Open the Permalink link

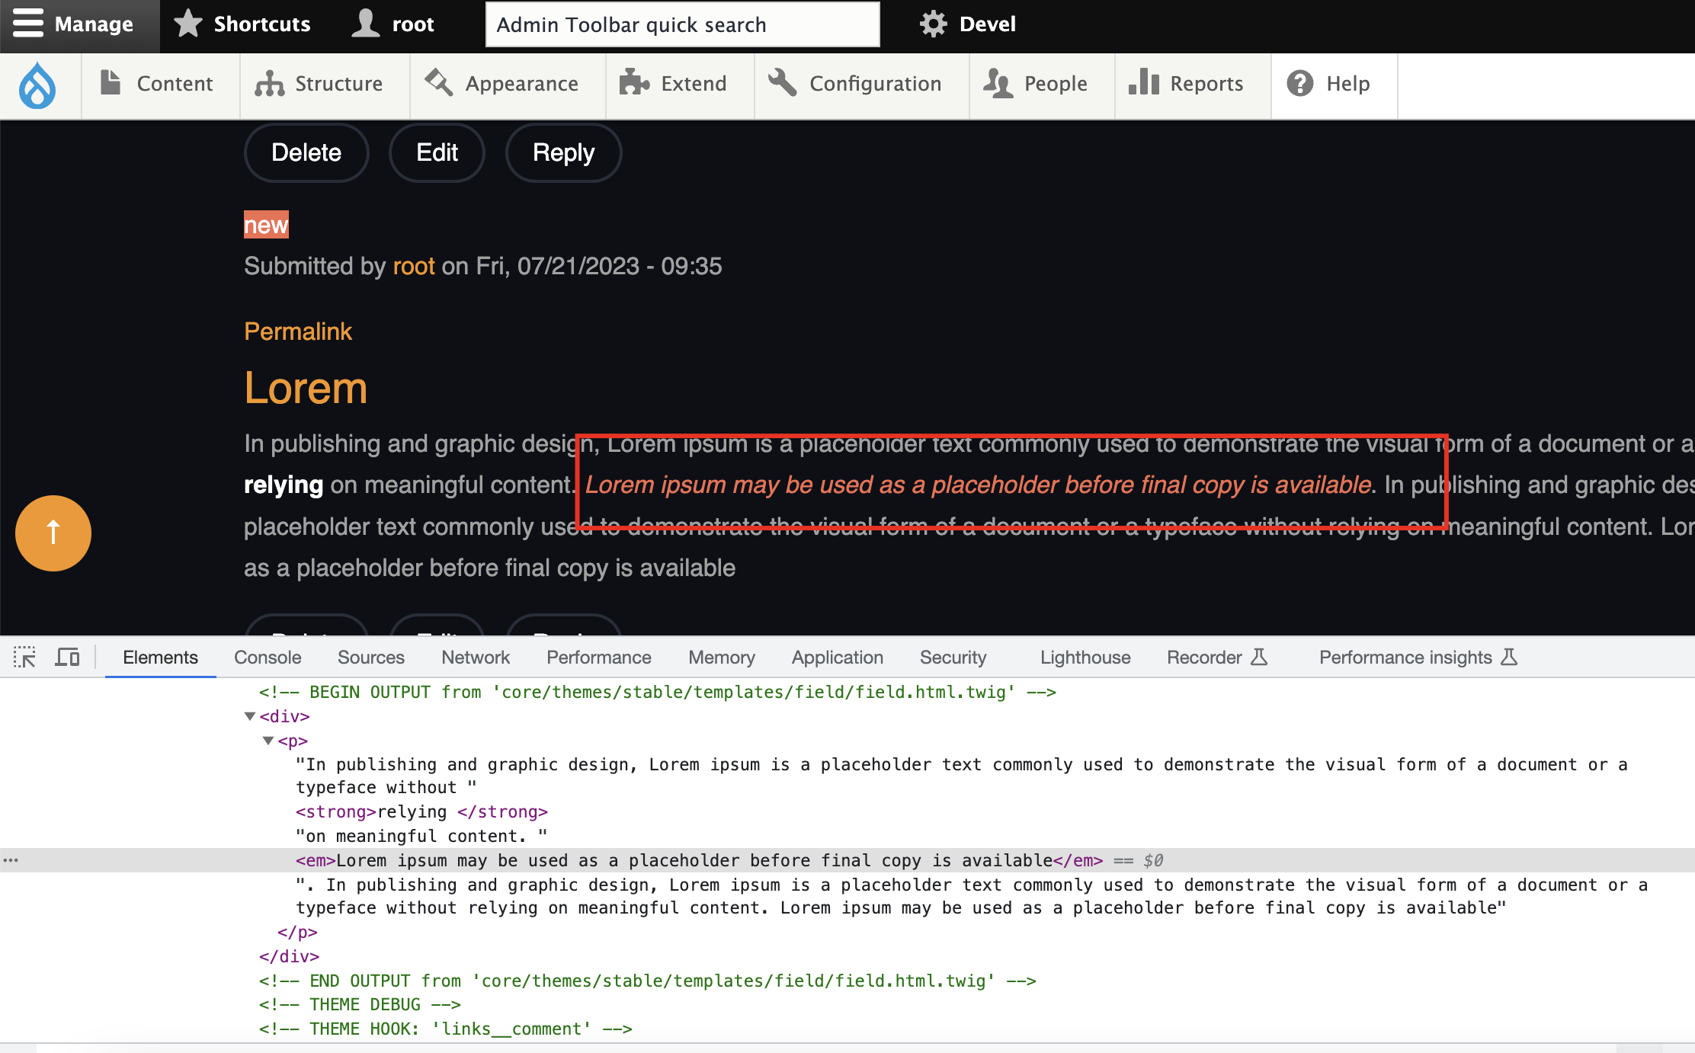298,331
